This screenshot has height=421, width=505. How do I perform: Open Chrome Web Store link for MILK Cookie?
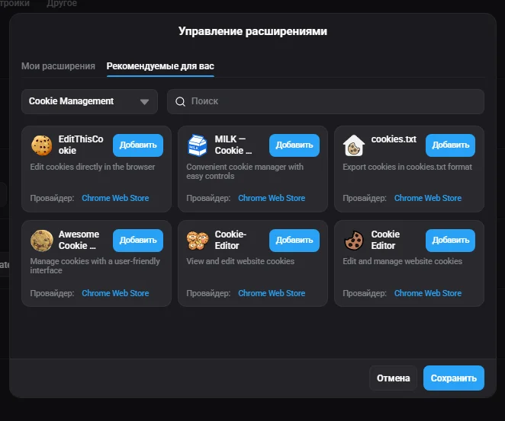point(272,198)
